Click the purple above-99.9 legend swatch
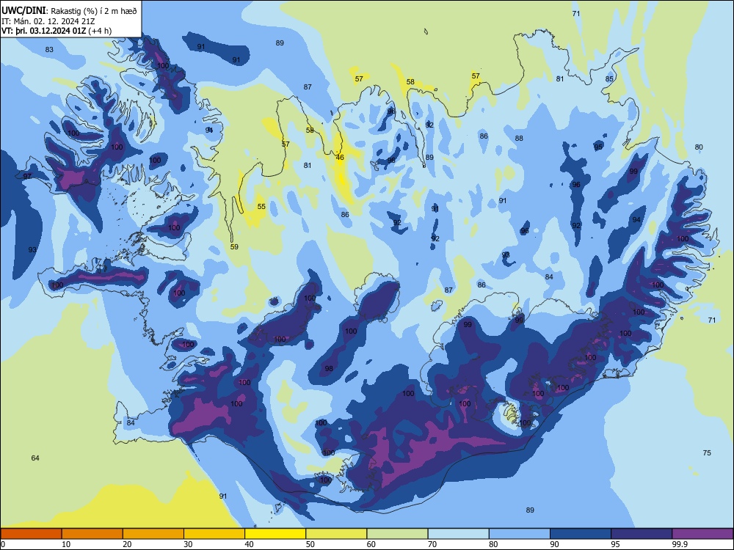Image resolution: width=734 pixels, height=550 pixels. tap(702, 534)
